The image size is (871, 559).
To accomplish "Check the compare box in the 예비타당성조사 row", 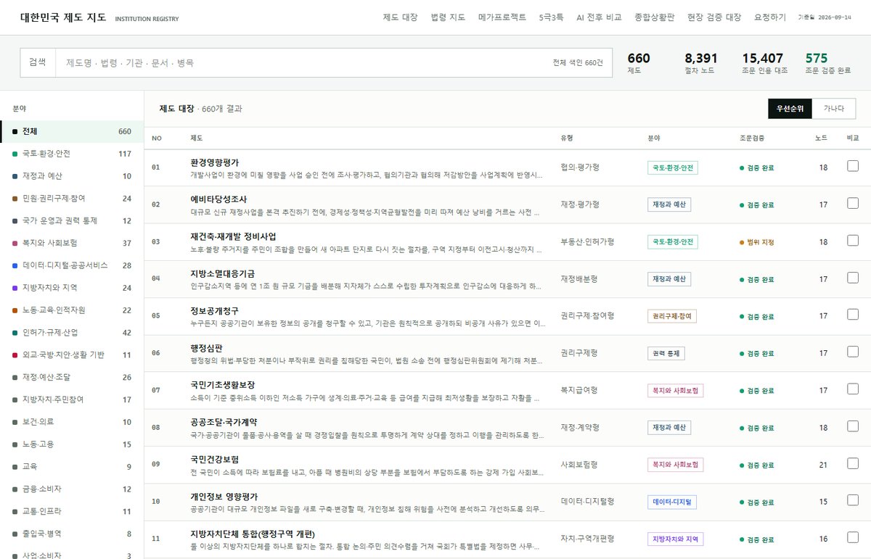I will tap(853, 203).
